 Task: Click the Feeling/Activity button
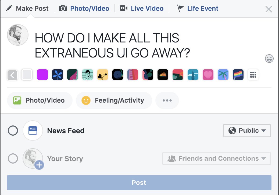(114, 101)
